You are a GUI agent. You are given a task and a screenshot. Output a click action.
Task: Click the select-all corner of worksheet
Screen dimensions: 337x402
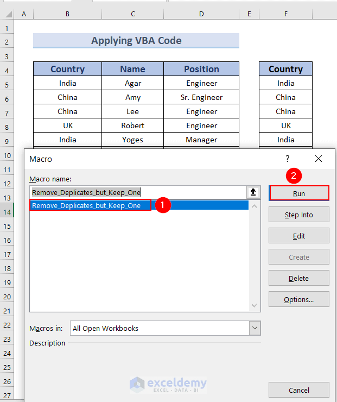pyautogui.click(x=7, y=14)
